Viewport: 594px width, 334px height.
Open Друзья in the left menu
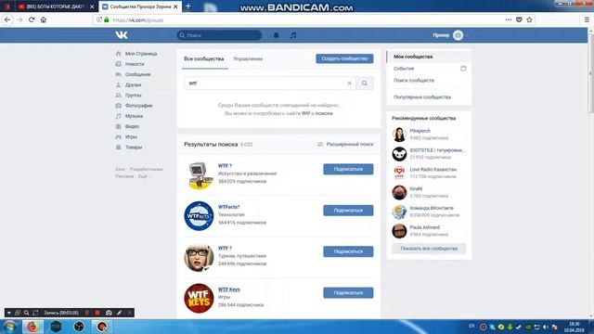(133, 84)
